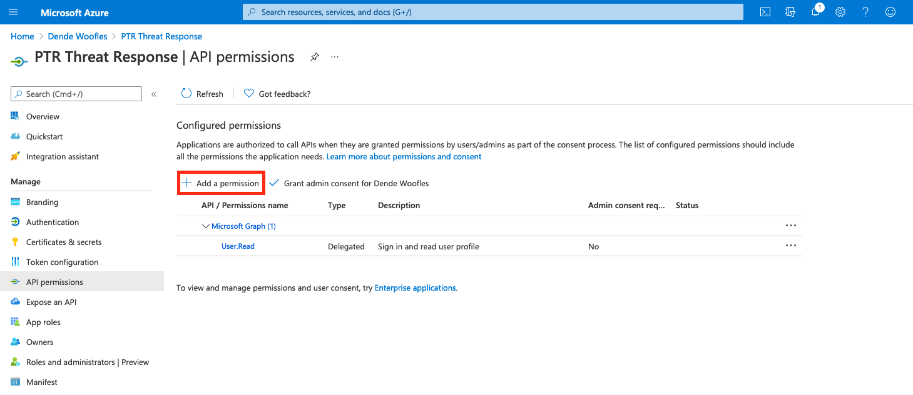Click the Integration assistant rocket icon
The image size is (913, 395).
coord(16,156)
